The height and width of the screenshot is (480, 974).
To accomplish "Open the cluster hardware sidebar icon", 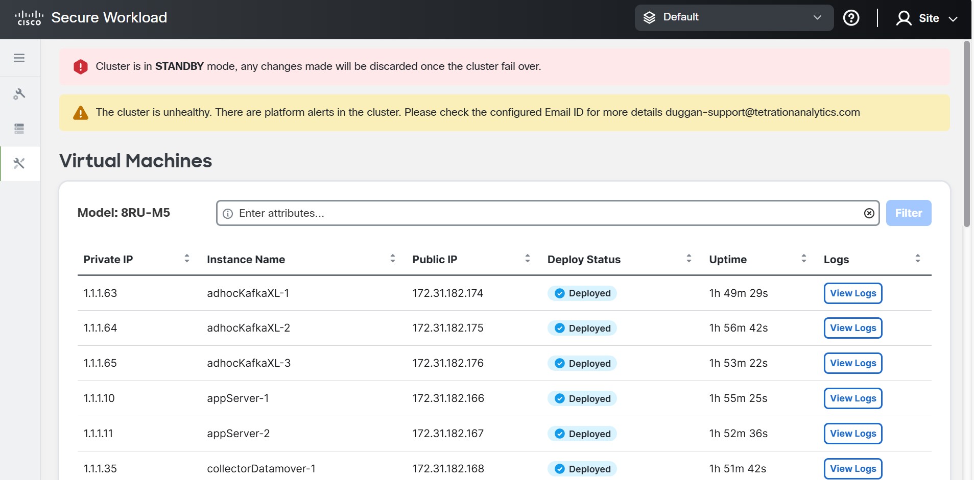I will point(19,129).
